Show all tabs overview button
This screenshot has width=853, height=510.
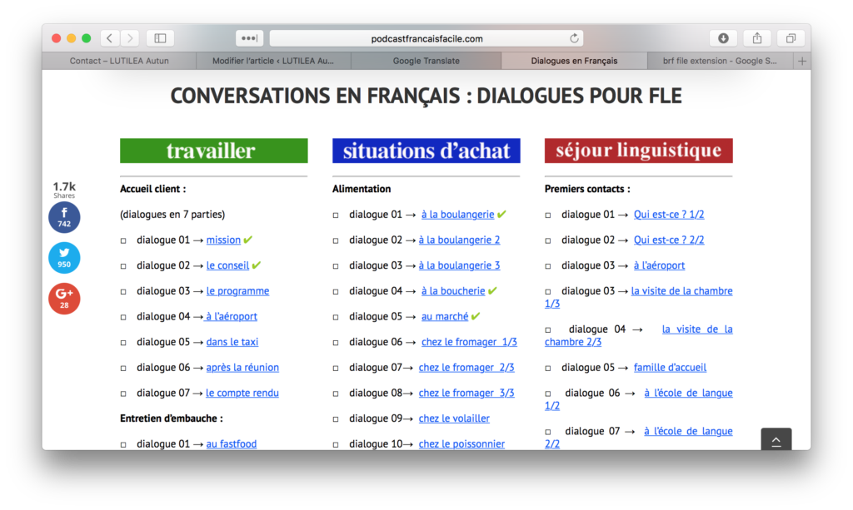click(x=791, y=38)
